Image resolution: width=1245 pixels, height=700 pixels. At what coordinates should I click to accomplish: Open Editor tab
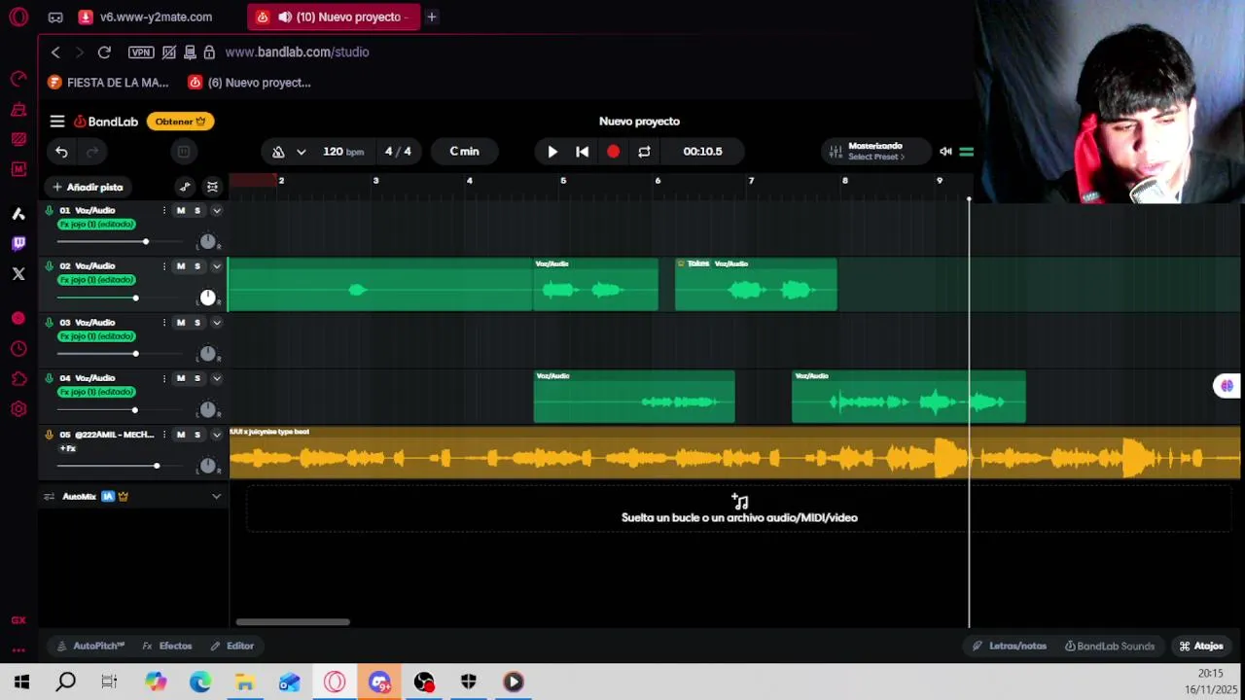232,646
